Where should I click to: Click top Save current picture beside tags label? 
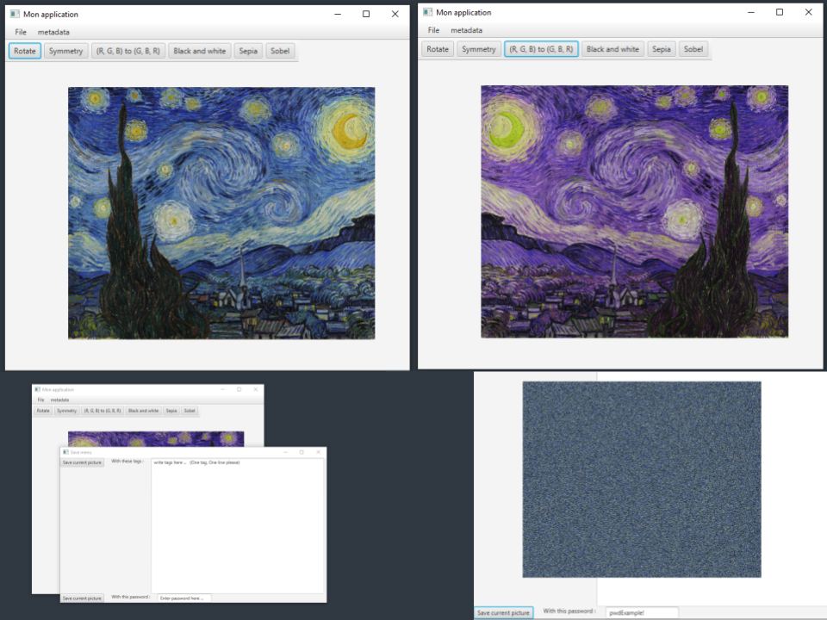[82, 462]
